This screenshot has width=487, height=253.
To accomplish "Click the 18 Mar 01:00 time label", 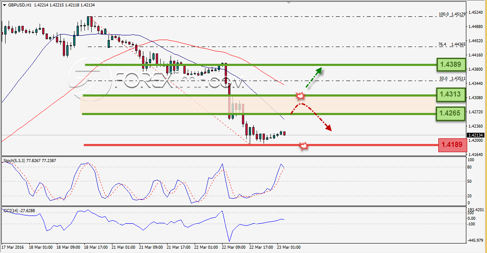I will (40, 247).
